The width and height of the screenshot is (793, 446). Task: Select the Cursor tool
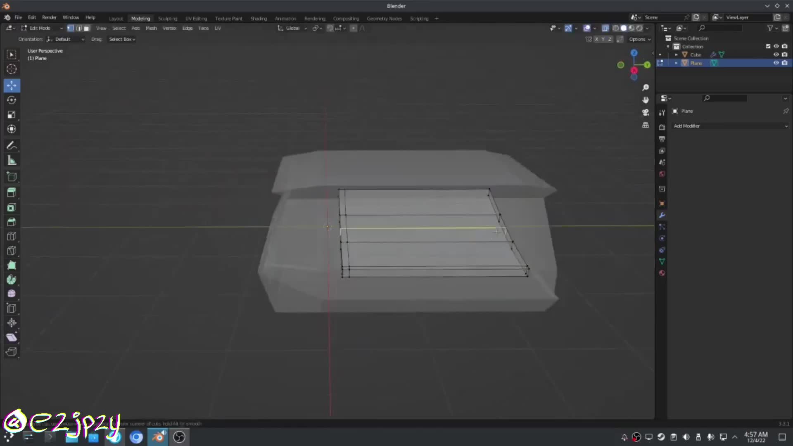pos(11,69)
